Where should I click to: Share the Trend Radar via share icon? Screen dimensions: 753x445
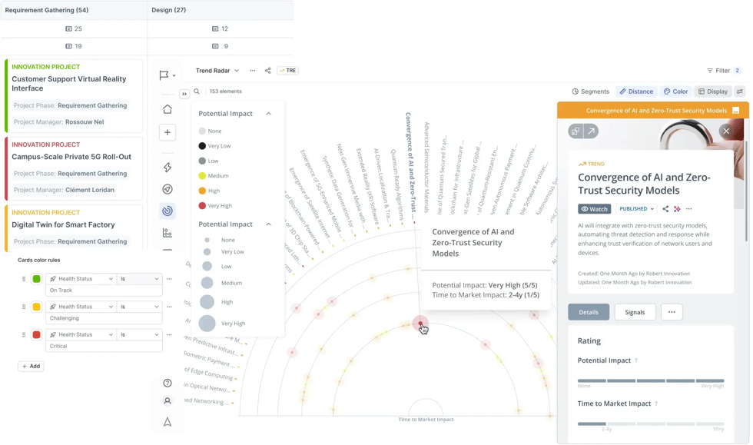[x=267, y=71]
